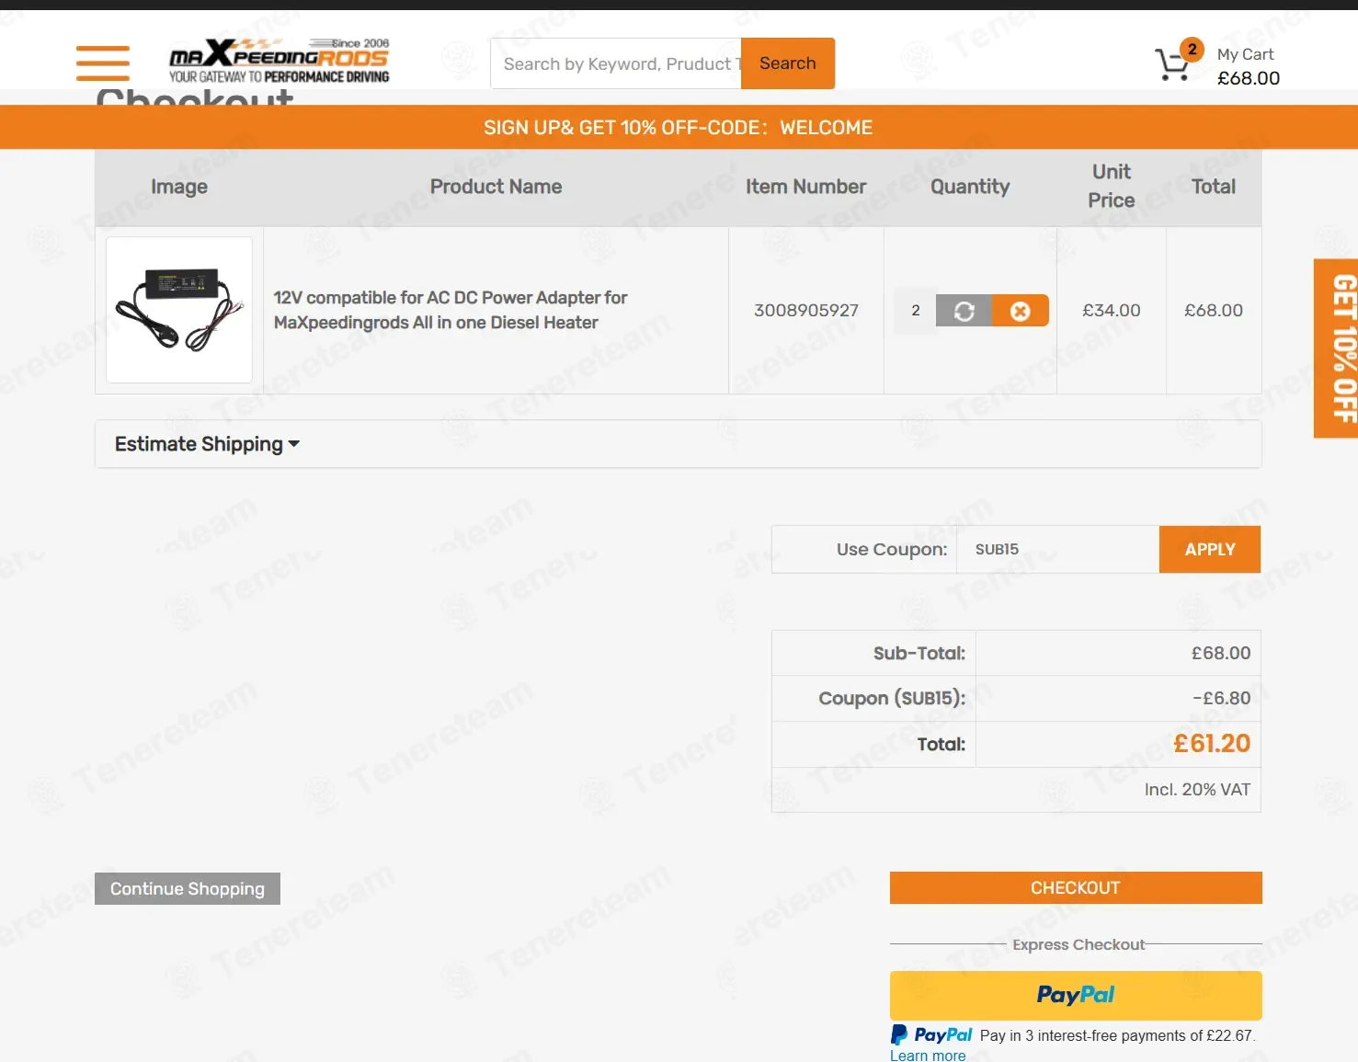Click the MaXpeedingRods logo
The height and width of the screenshot is (1062, 1358).
point(280,62)
